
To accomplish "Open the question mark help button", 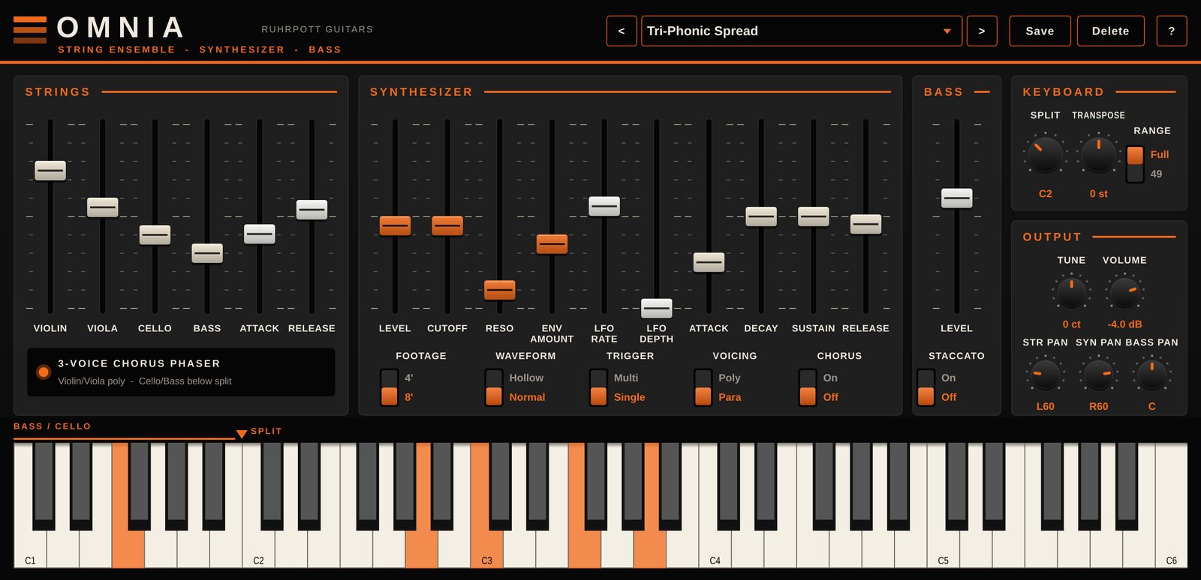I will point(1172,31).
